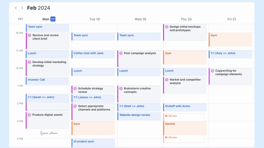The height and width of the screenshot is (148, 264).
Task: Toggle 'Post campaign analysis' completion circle
Action: click(x=121, y=53)
